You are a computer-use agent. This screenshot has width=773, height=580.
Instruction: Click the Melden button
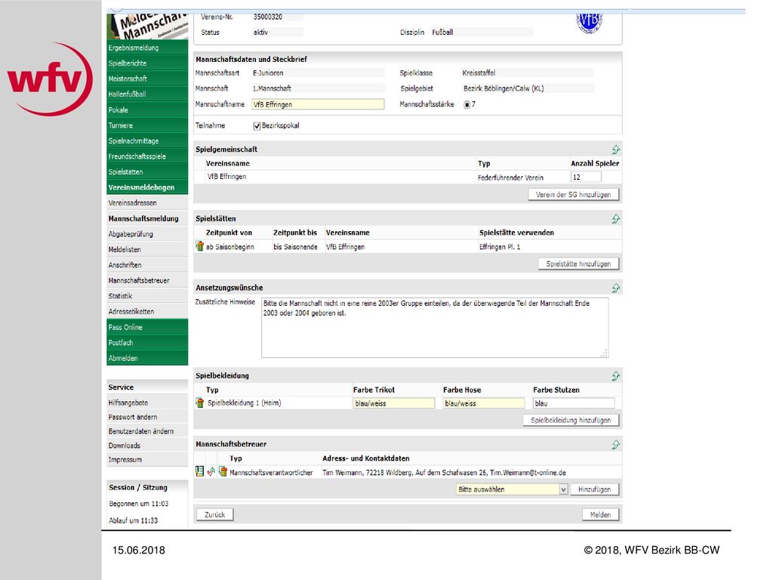pos(600,514)
